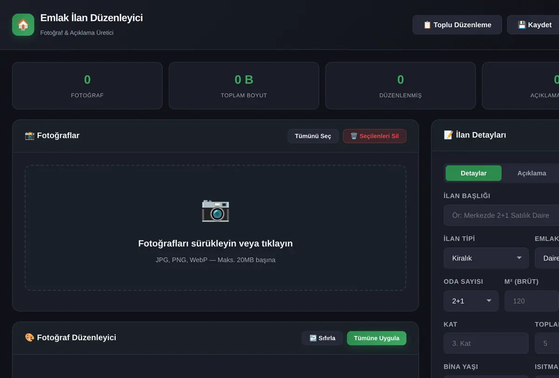
Task: Click the 'JPG, PNG, WebP — Maks. 20MB başına' hint
Action: pyautogui.click(x=215, y=260)
